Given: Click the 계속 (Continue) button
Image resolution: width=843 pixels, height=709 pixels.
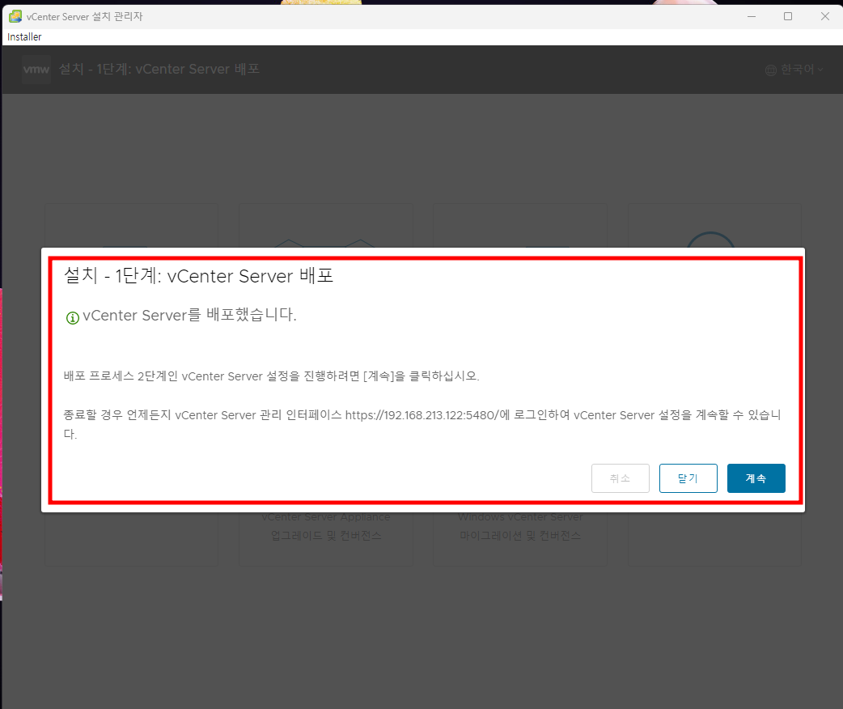Looking at the screenshot, I should pyautogui.click(x=756, y=478).
